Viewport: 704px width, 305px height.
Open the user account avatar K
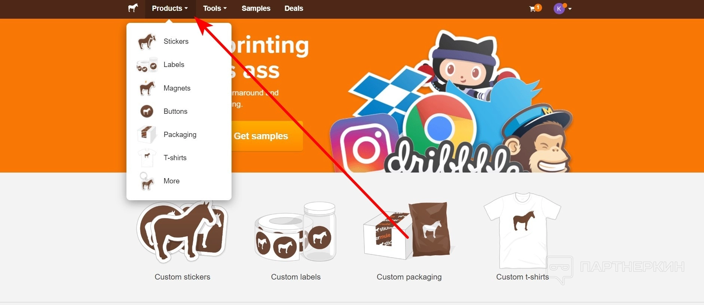point(559,9)
